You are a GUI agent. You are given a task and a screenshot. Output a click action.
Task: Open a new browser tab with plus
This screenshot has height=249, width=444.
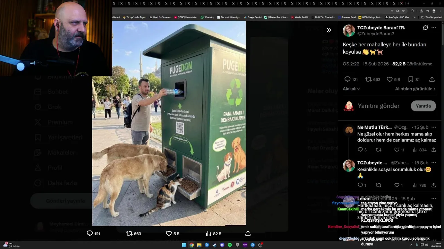(408, 3)
